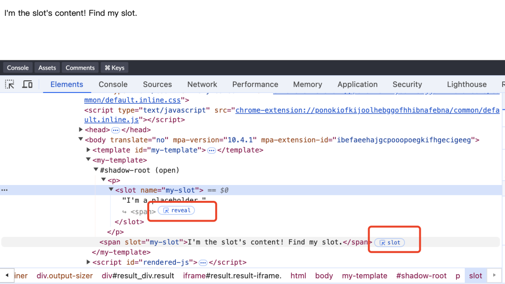Activate the inspect element picker icon

10,84
